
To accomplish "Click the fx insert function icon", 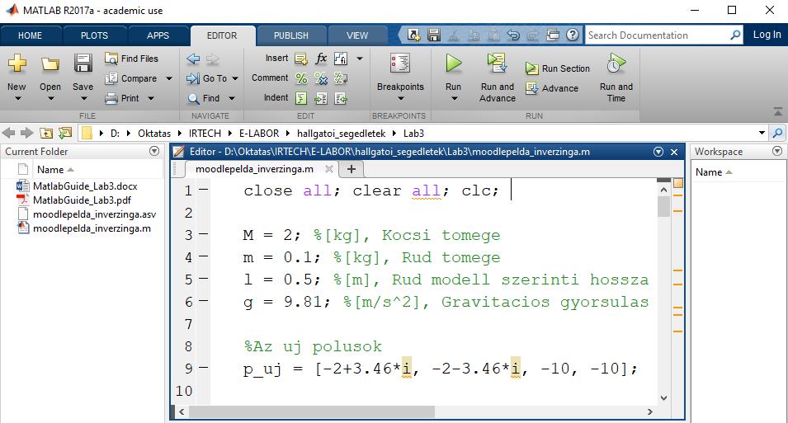I will (321, 59).
